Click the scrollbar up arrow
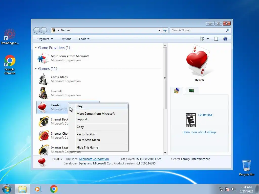This screenshot has width=259, height=194. pos(165,45)
